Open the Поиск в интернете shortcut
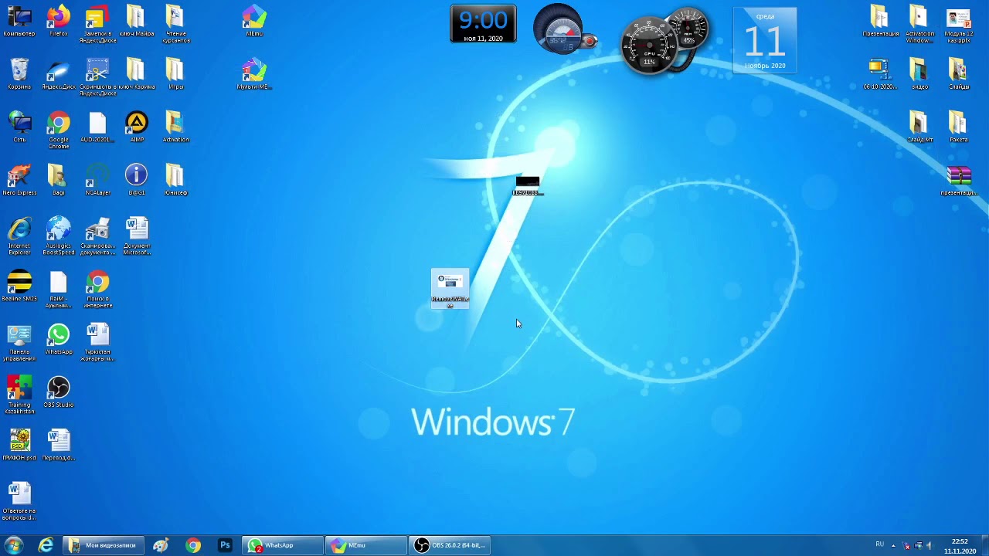The image size is (989, 556). pos(97,290)
